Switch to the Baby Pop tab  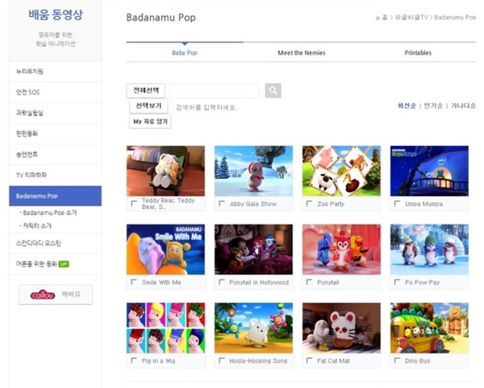click(x=185, y=52)
